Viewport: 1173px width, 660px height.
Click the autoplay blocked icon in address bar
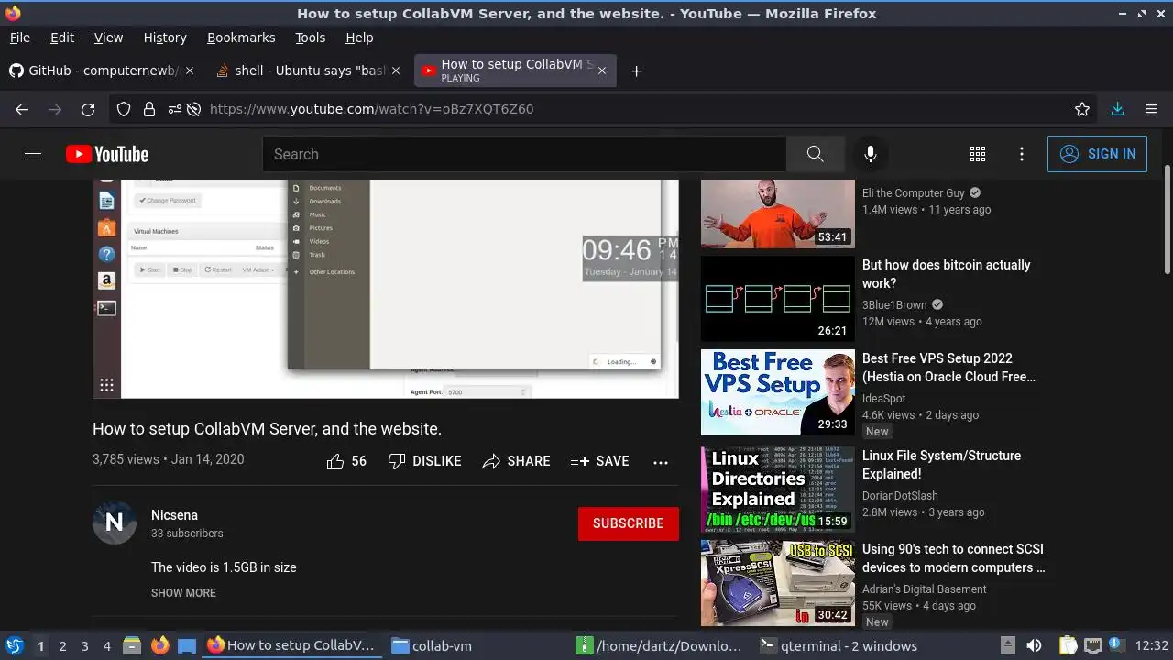[193, 109]
